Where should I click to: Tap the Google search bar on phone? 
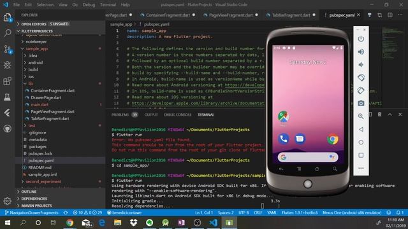308,157
